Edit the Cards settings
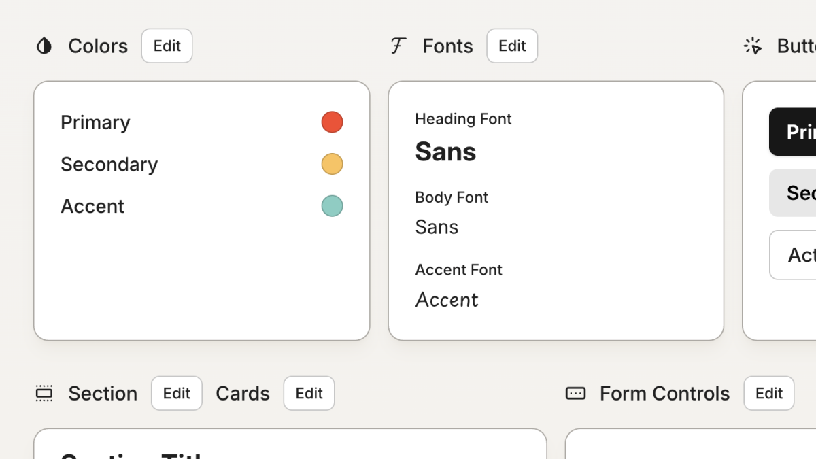816x459 pixels. pyautogui.click(x=309, y=393)
